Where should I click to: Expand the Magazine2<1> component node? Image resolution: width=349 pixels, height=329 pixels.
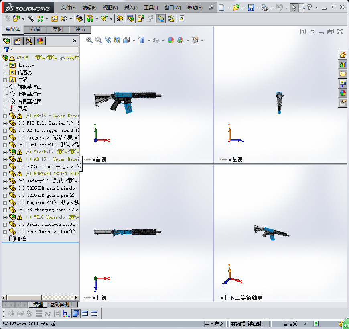click(5, 203)
